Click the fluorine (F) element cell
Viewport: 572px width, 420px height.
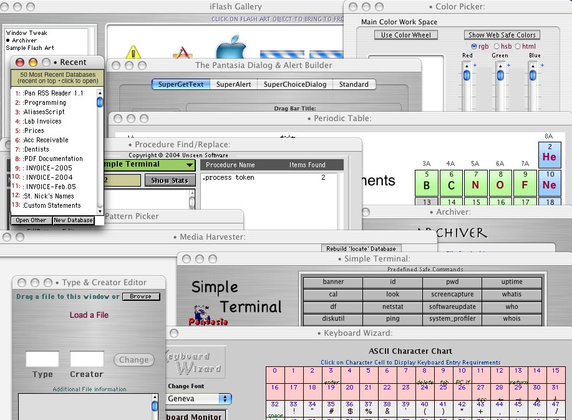coord(525,183)
